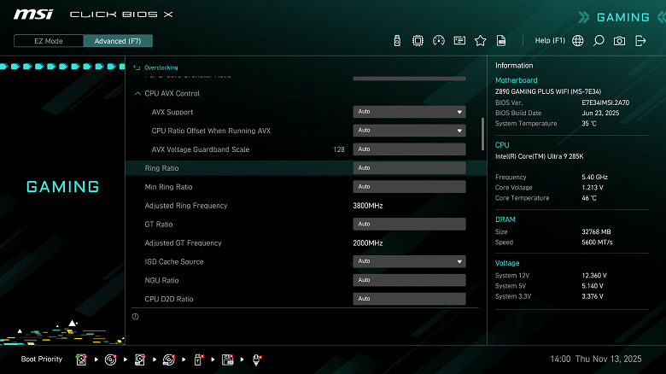The height and width of the screenshot is (374, 666).
Task: Go back via Overclocking breadcrumb
Action: (161, 67)
